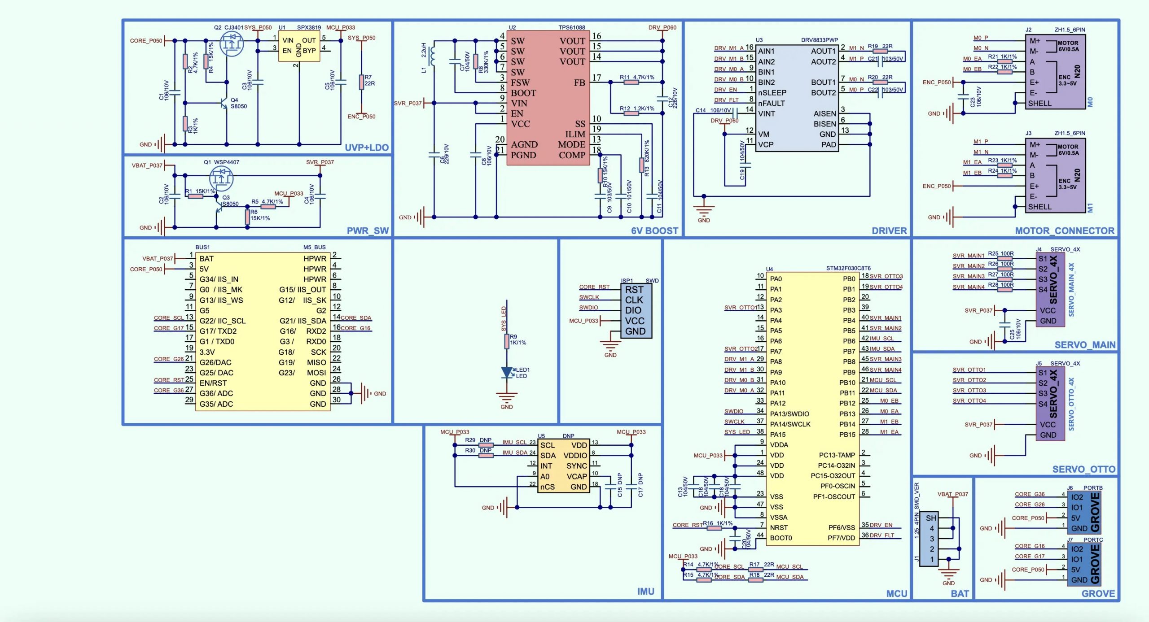Select the Q1 WSP4407 MOSFET symbol
This screenshot has width=1149, height=622.
point(221,178)
